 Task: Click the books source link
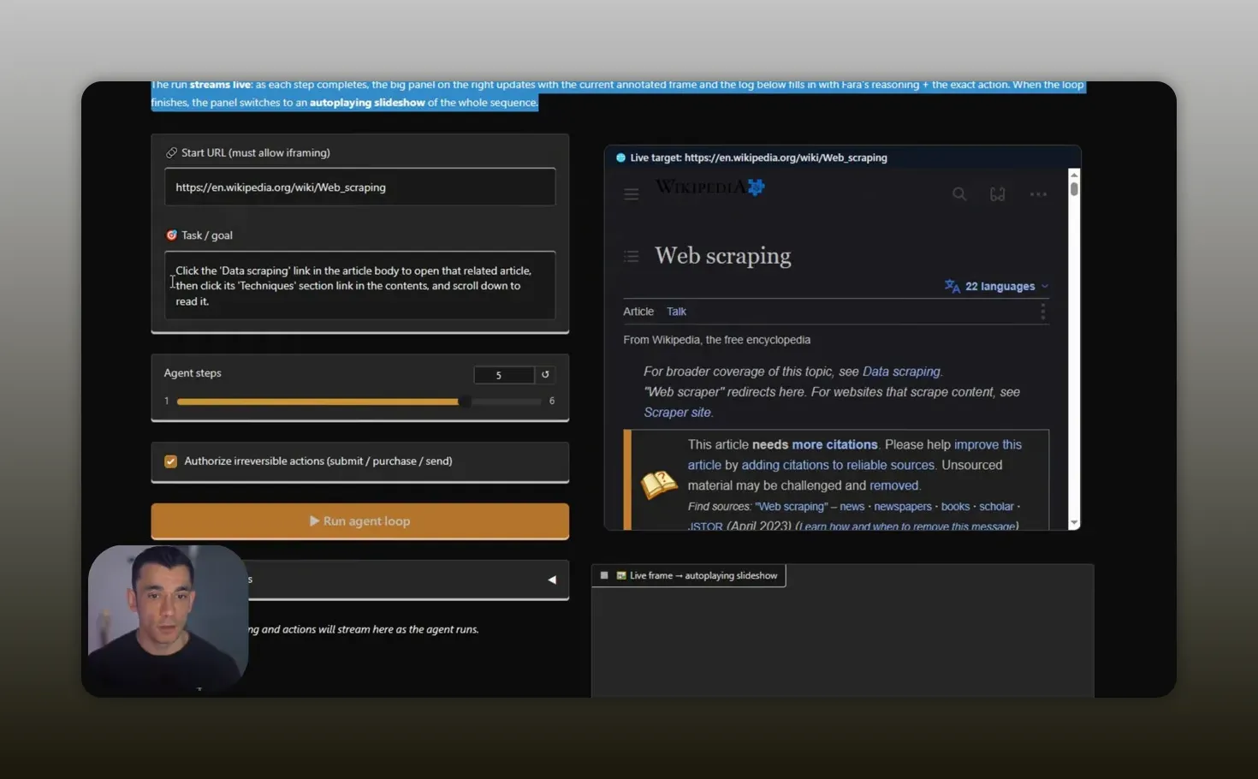[x=955, y=507]
